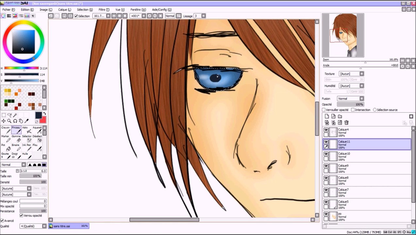This screenshot has width=416, height=235.
Task: Select the Binaire pen tool
Action: pos(16,147)
